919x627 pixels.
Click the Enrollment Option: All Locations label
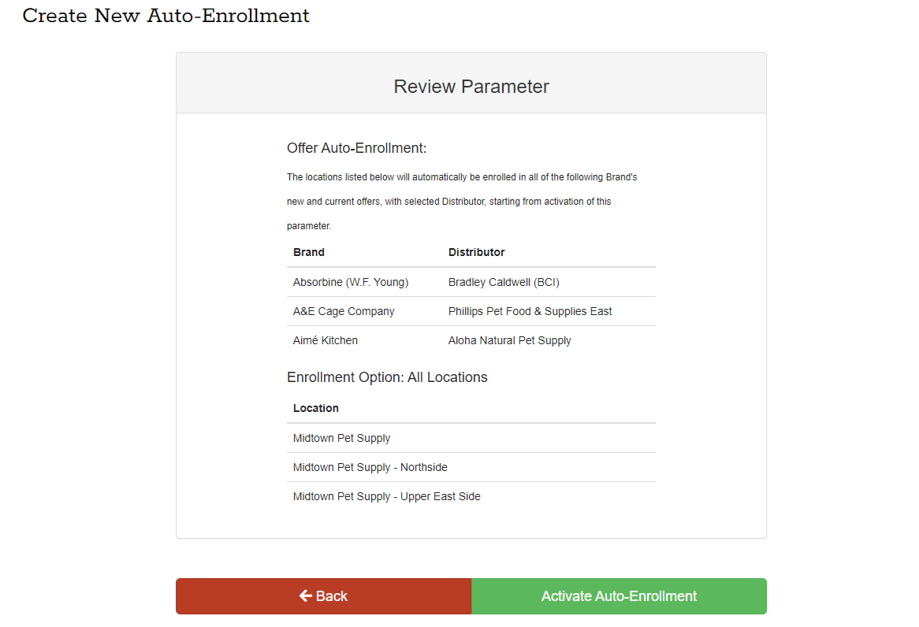[x=387, y=377]
